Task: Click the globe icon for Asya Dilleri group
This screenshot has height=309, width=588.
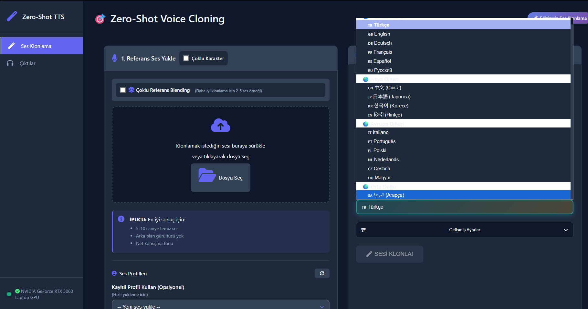Action: pyautogui.click(x=366, y=79)
